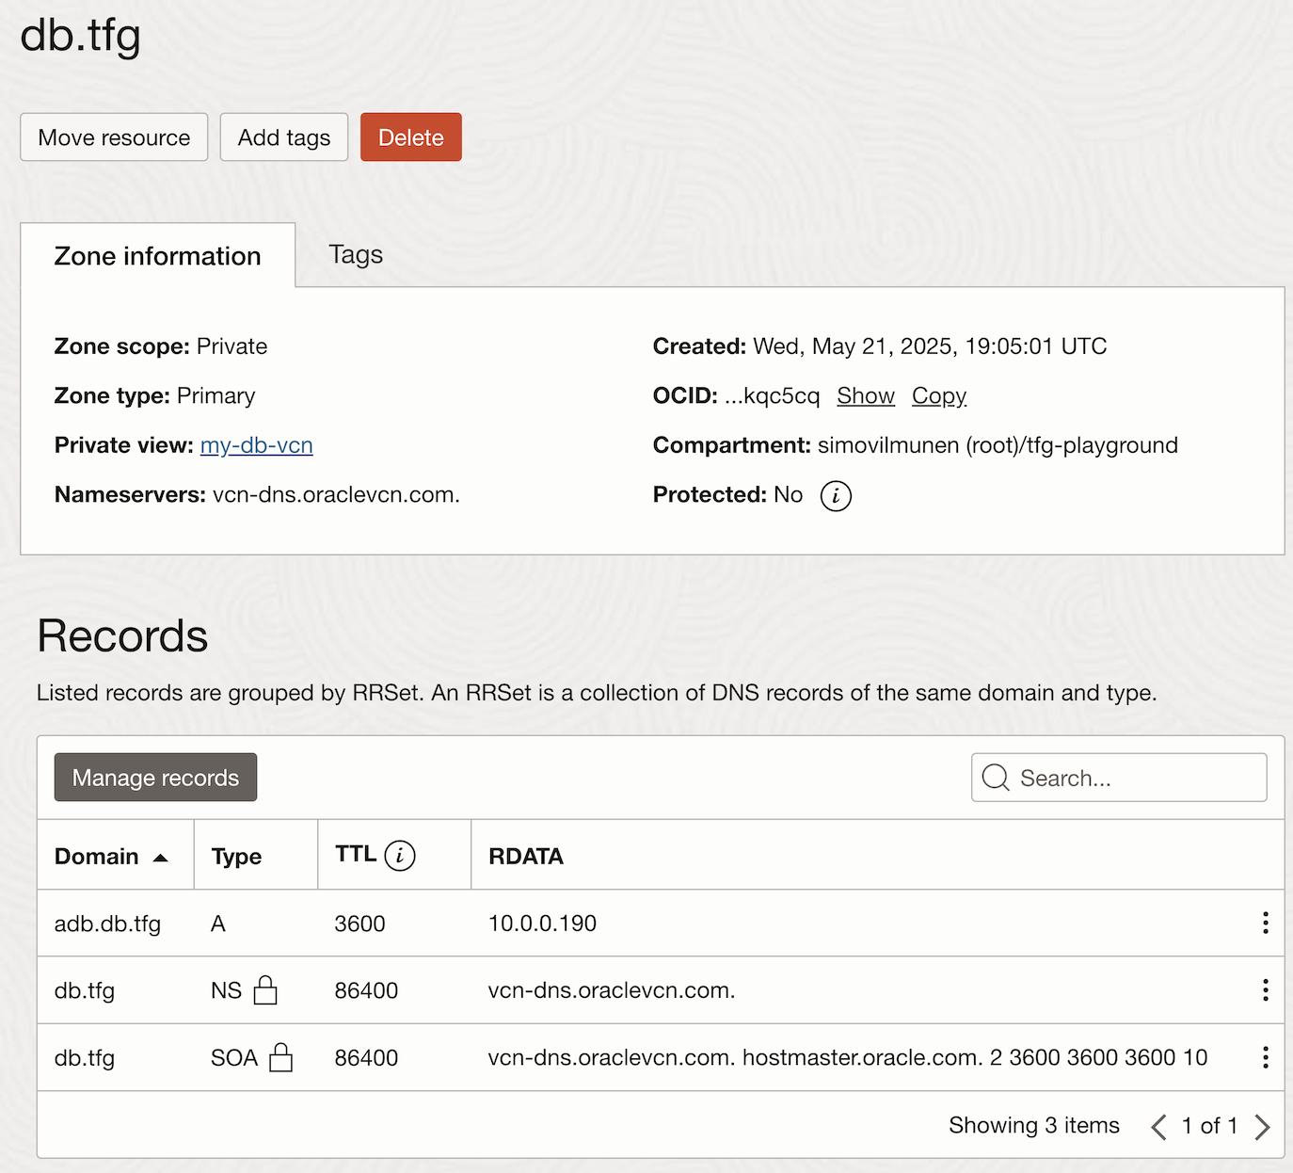Show the full OCID

pos(866,395)
